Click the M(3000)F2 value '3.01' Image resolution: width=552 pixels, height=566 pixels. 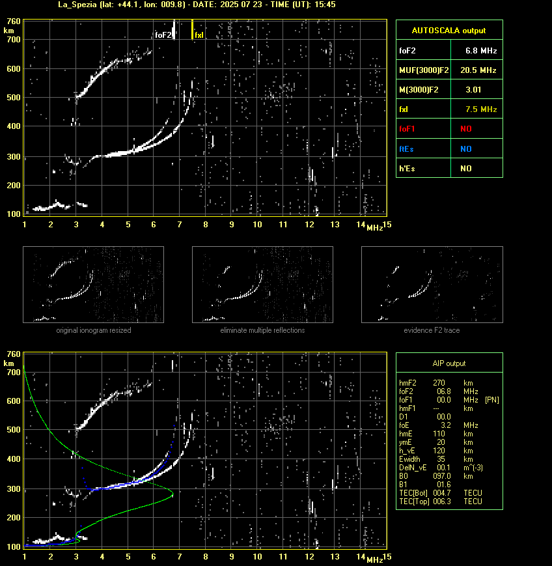click(473, 90)
